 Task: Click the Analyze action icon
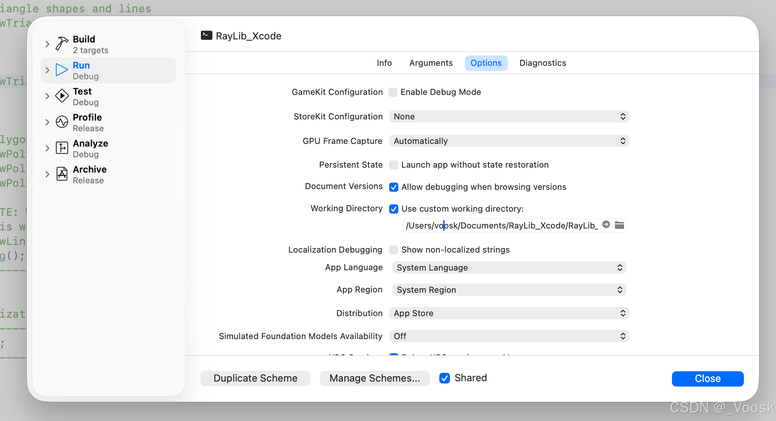(62, 148)
